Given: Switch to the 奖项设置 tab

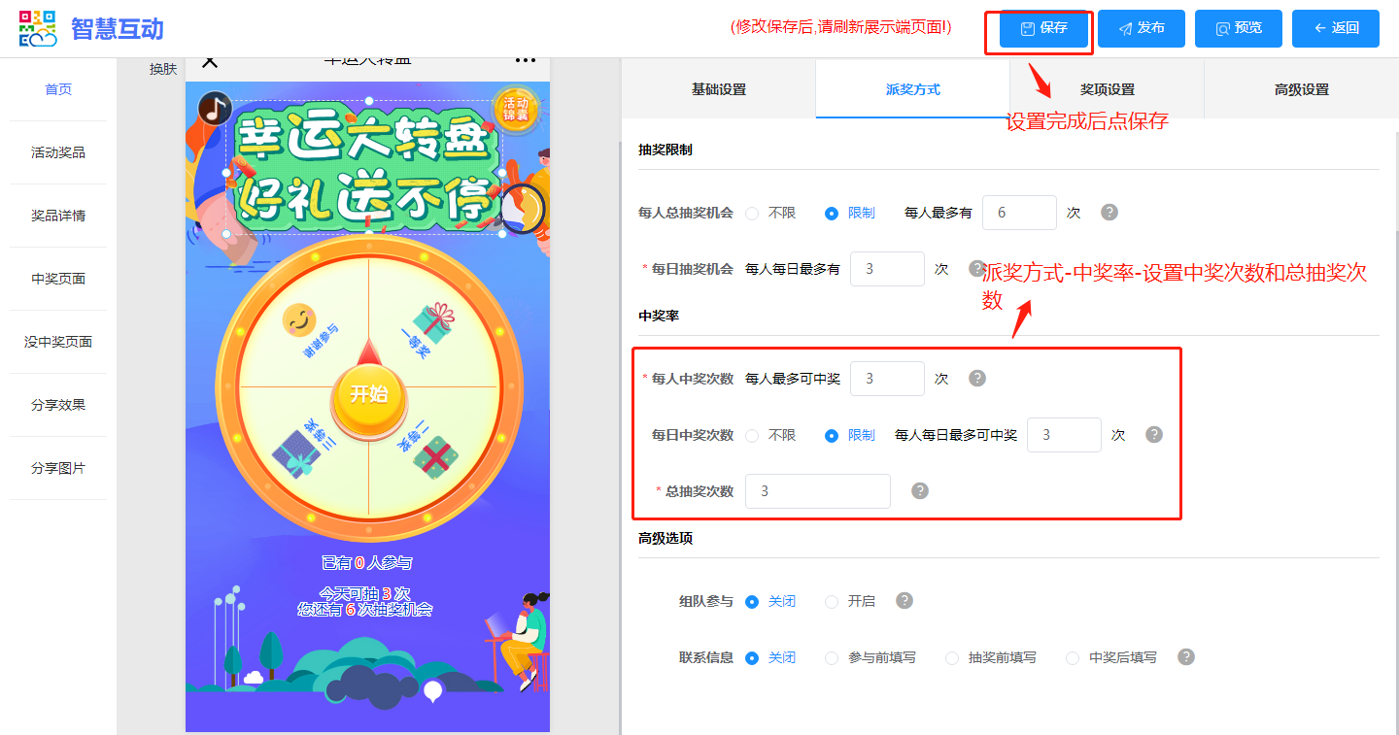Looking at the screenshot, I should click(x=1107, y=89).
